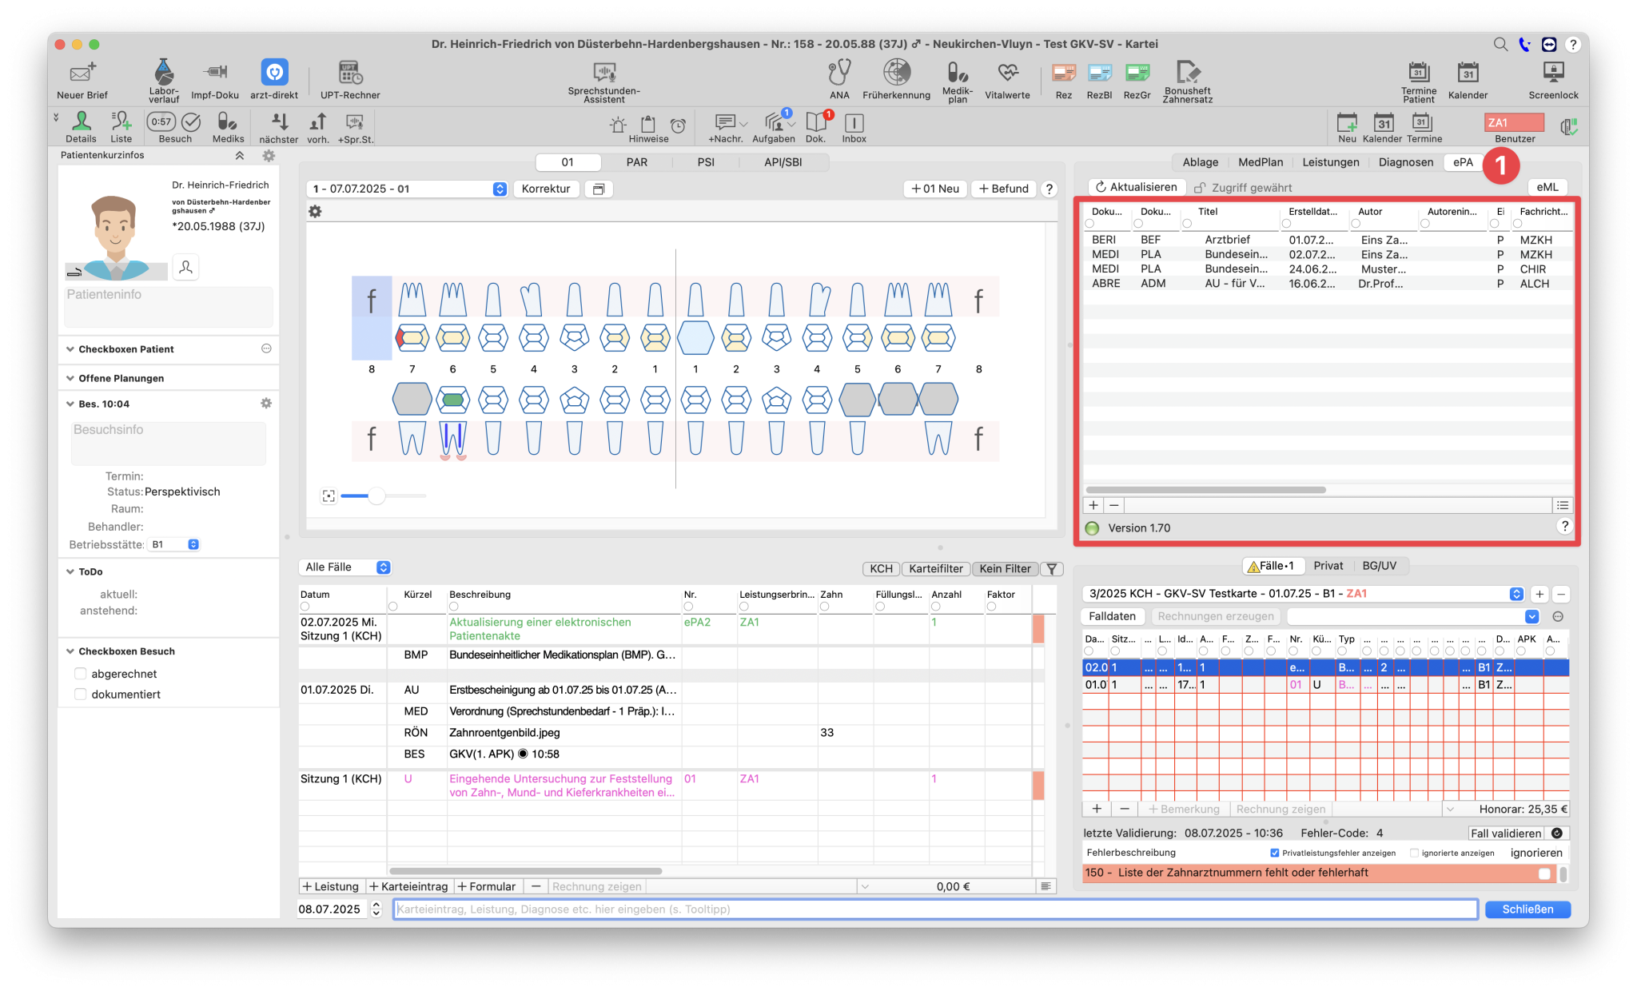Adjust tooth chart zoom slider
This screenshot has width=1637, height=991.
pyautogui.click(x=376, y=496)
